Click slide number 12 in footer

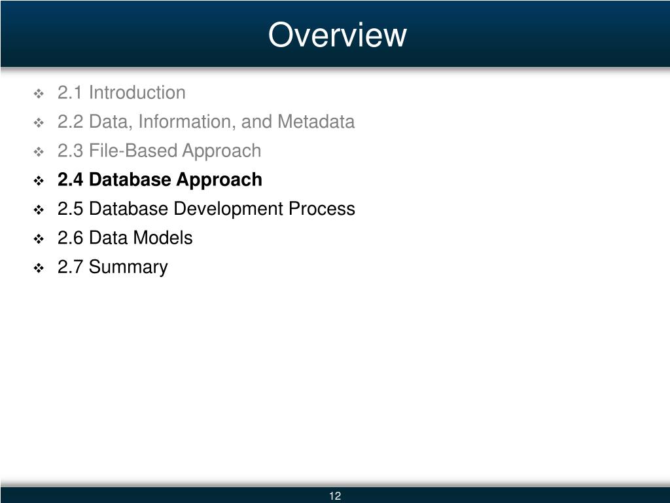pos(335,496)
